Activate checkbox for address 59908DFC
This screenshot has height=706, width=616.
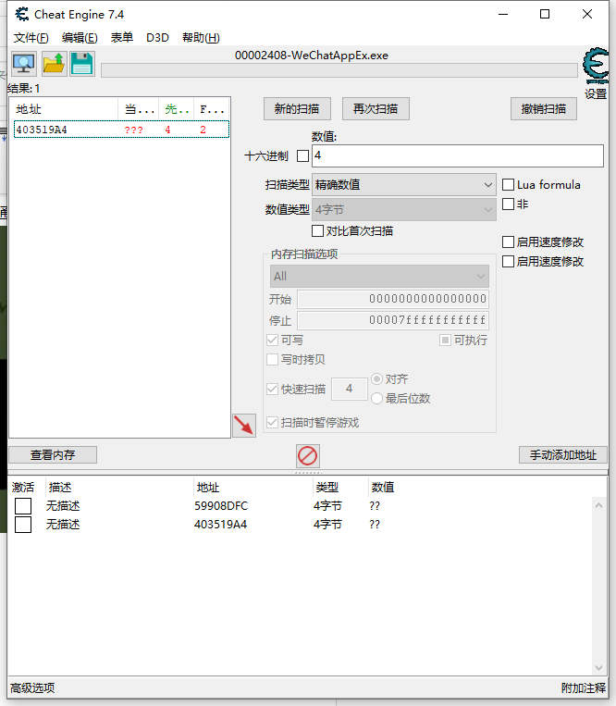coord(23,506)
